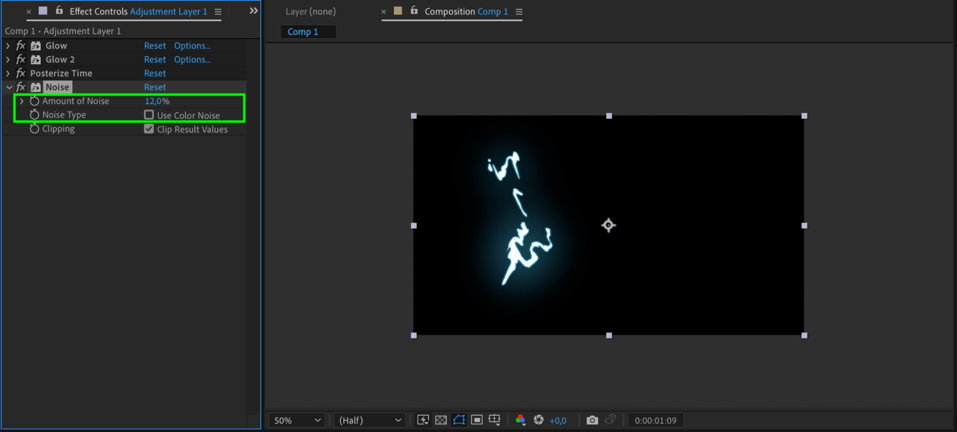Disable the Posterize Time fx switch

(21, 73)
